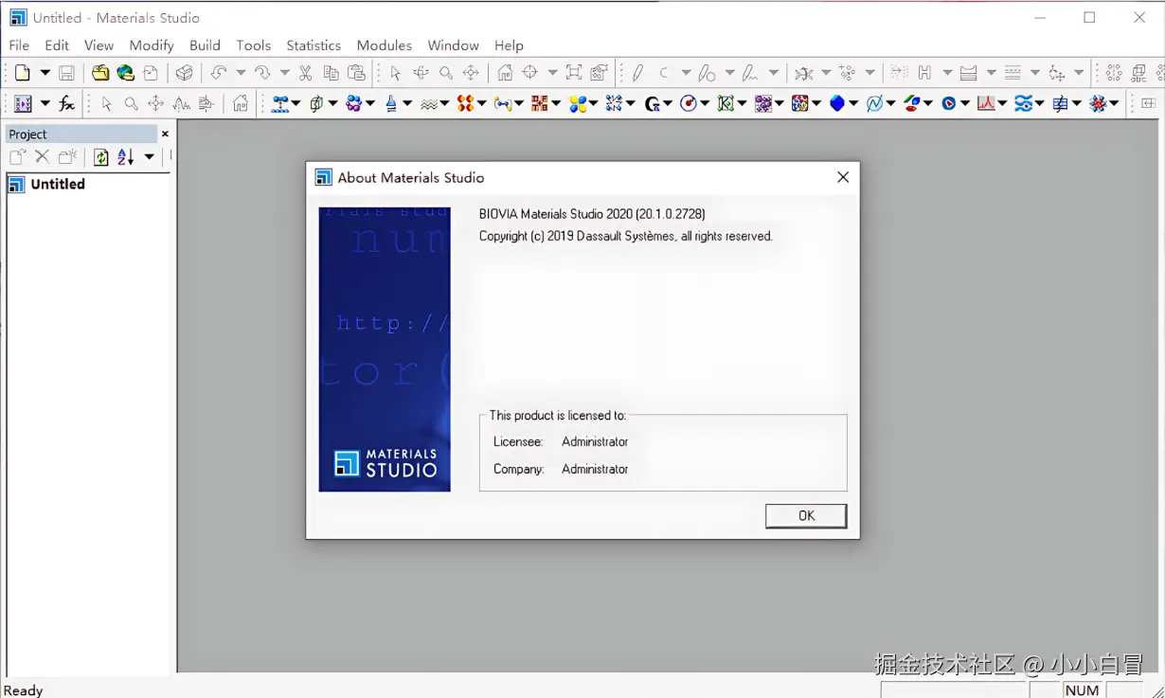The height and width of the screenshot is (698, 1165).
Task: Open the sort options dropdown in Project panel
Action: coord(149,157)
